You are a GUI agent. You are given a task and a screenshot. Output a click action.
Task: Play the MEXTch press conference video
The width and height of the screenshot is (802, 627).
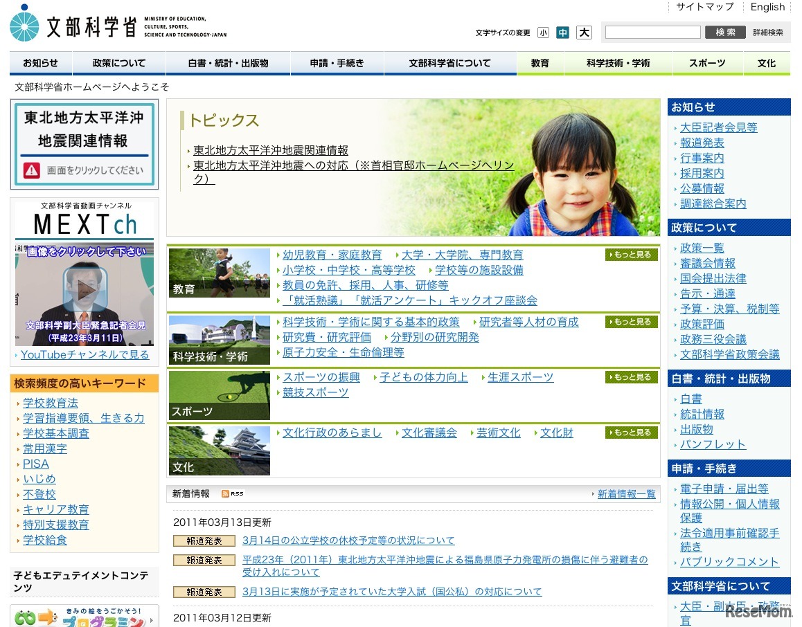[x=83, y=289]
